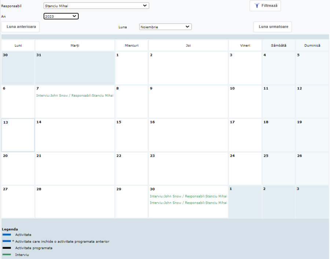The width and height of the screenshot is (330, 259).
Task: Open first interview on November 30
Action: (x=188, y=196)
